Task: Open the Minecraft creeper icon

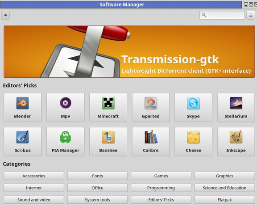Action: tap(108, 103)
